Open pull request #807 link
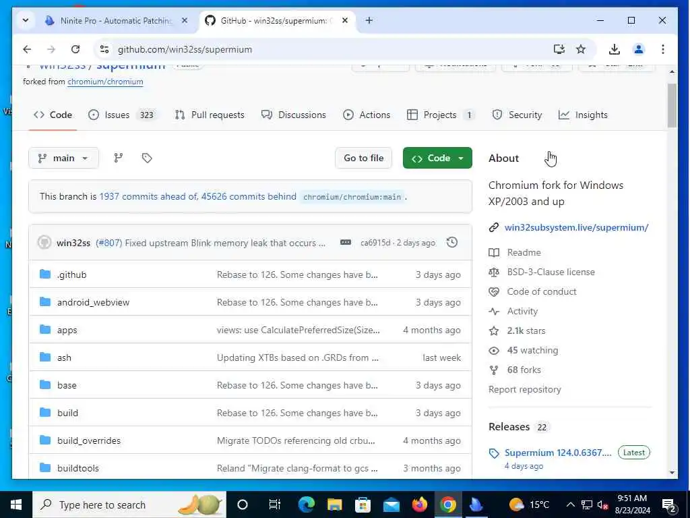Image resolution: width=690 pixels, height=518 pixels. 108,243
